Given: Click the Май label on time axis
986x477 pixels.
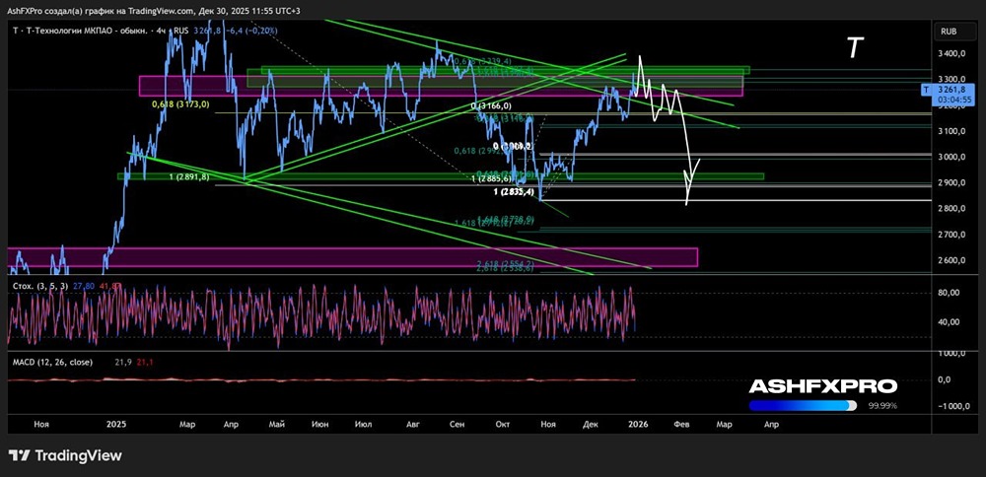Looking at the screenshot, I should point(277,424).
